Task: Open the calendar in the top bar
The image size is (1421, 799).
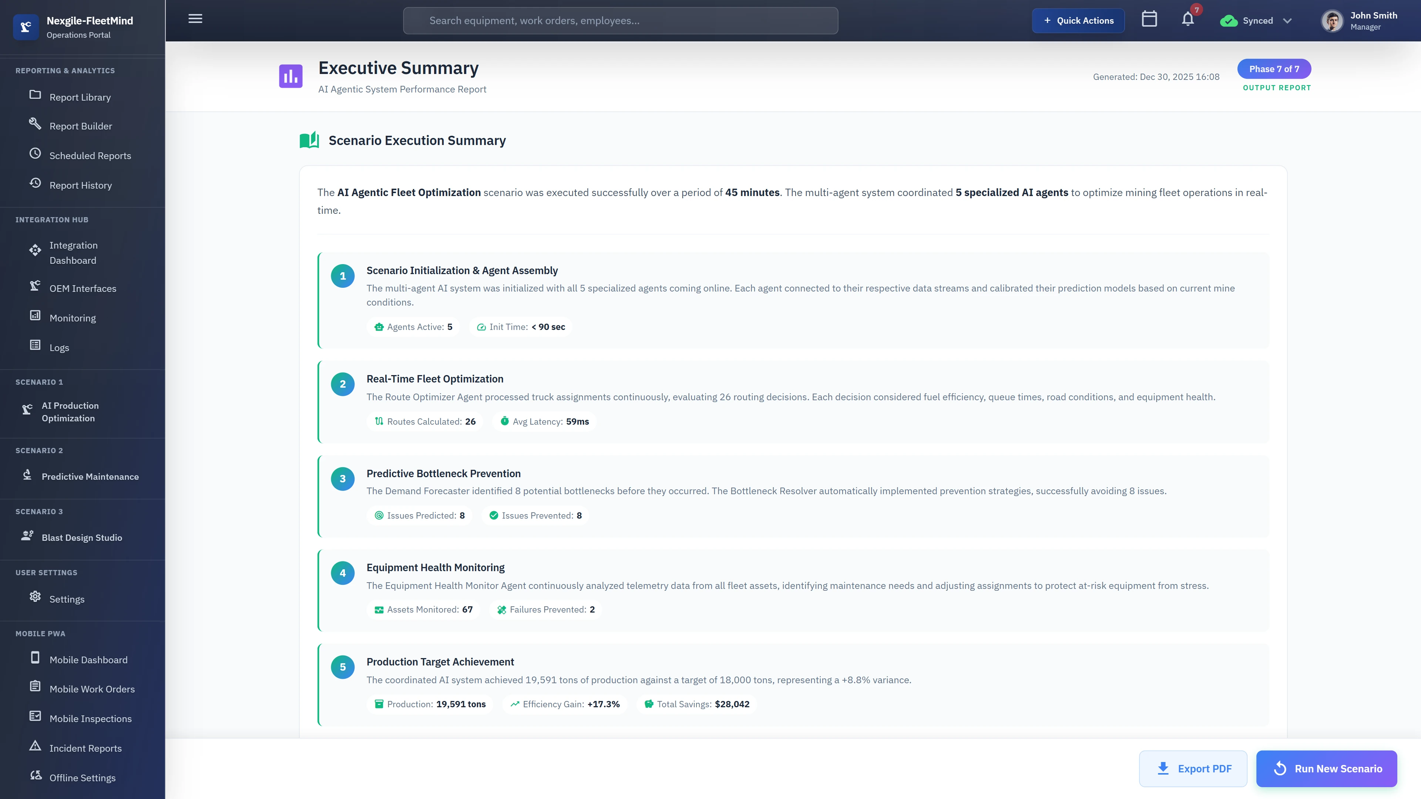Action: coord(1149,20)
